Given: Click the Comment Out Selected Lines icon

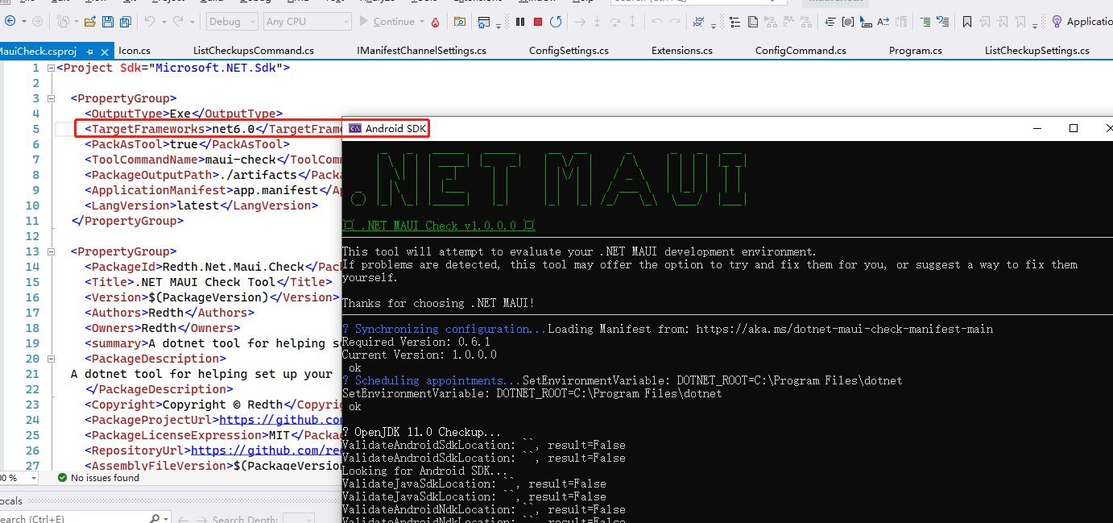Looking at the screenshot, I should pos(925,22).
